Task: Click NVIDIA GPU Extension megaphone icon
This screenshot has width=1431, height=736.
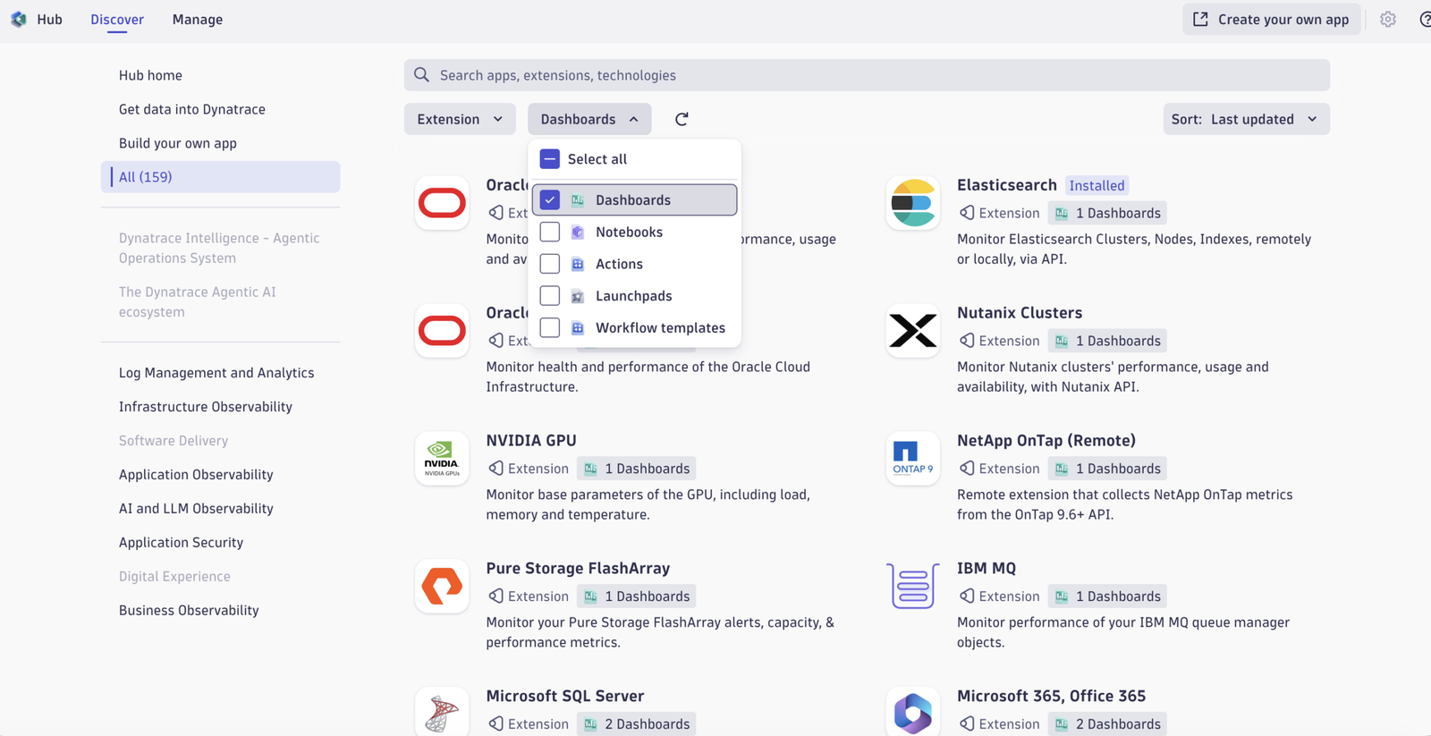Action: tap(495, 469)
